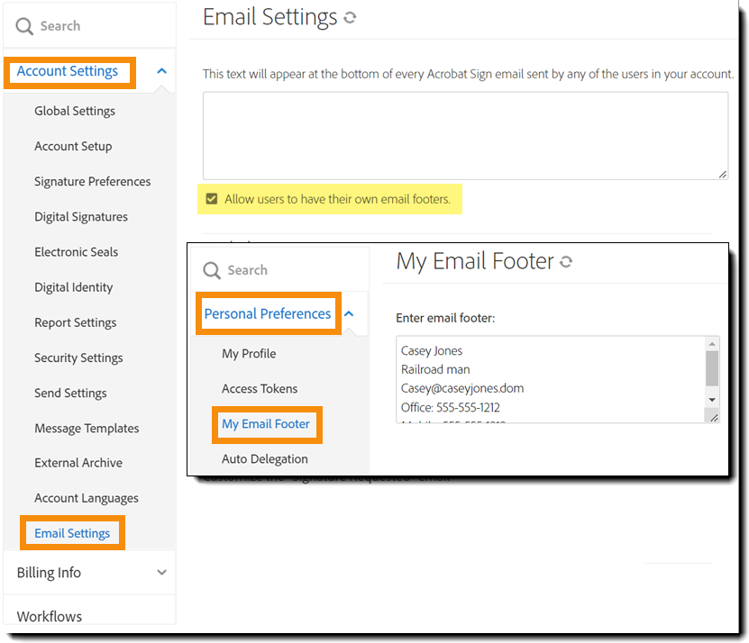Open Send Settings
Screen dimensions: 749x643
click(70, 394)
